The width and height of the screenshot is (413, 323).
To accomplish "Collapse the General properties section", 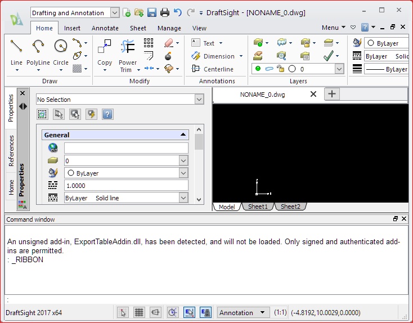I will click(183, 134).
